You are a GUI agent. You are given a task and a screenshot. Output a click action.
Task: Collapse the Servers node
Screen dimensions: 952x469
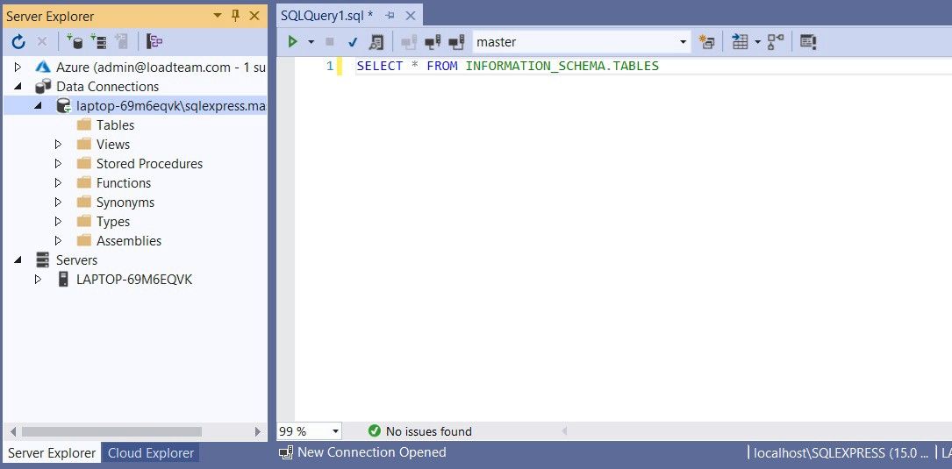tap(18, 259)
